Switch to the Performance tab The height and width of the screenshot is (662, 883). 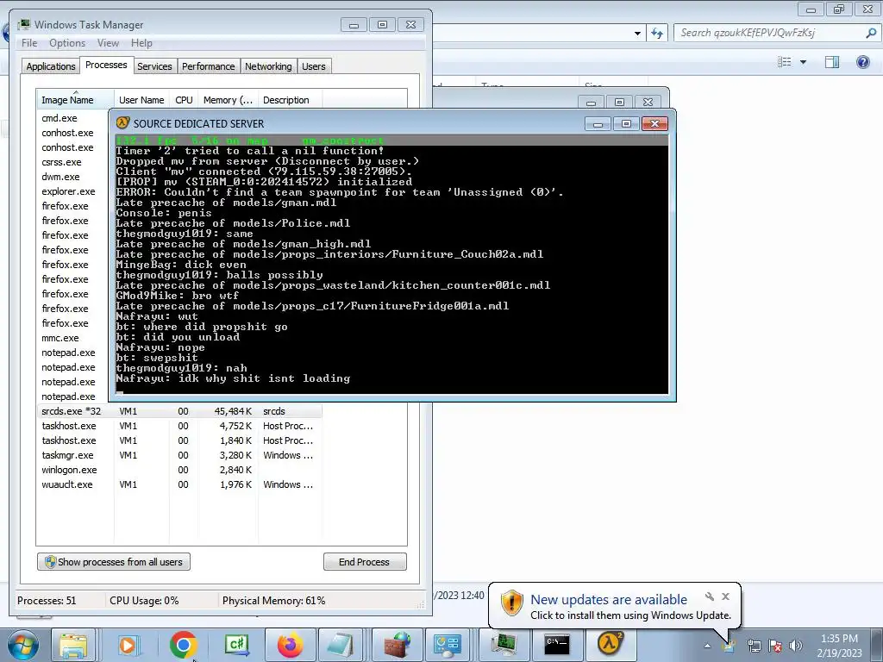point(209,66)
